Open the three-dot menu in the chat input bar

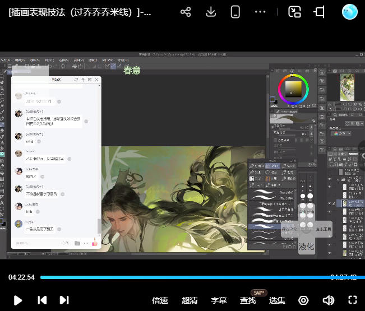86,243
